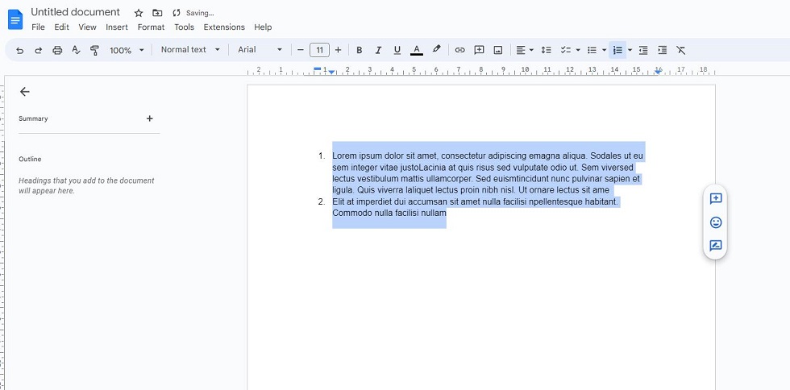Image resolution: width=790 pixels, height=390 pixels.
Task: Toggle bold formatting
Action: (x=360, y=50)
